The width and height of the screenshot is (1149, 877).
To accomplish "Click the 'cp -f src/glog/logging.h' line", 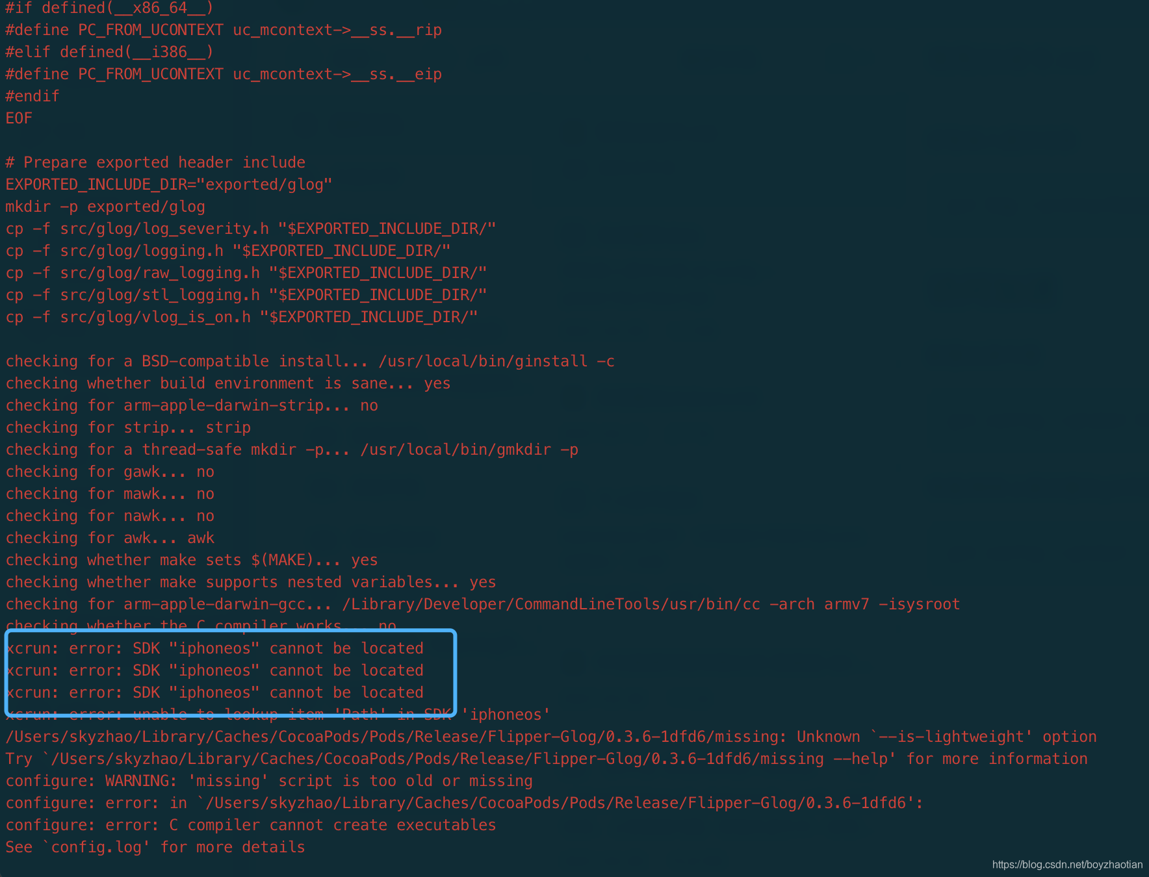I will pyautogui.click(x=228, y=251).
